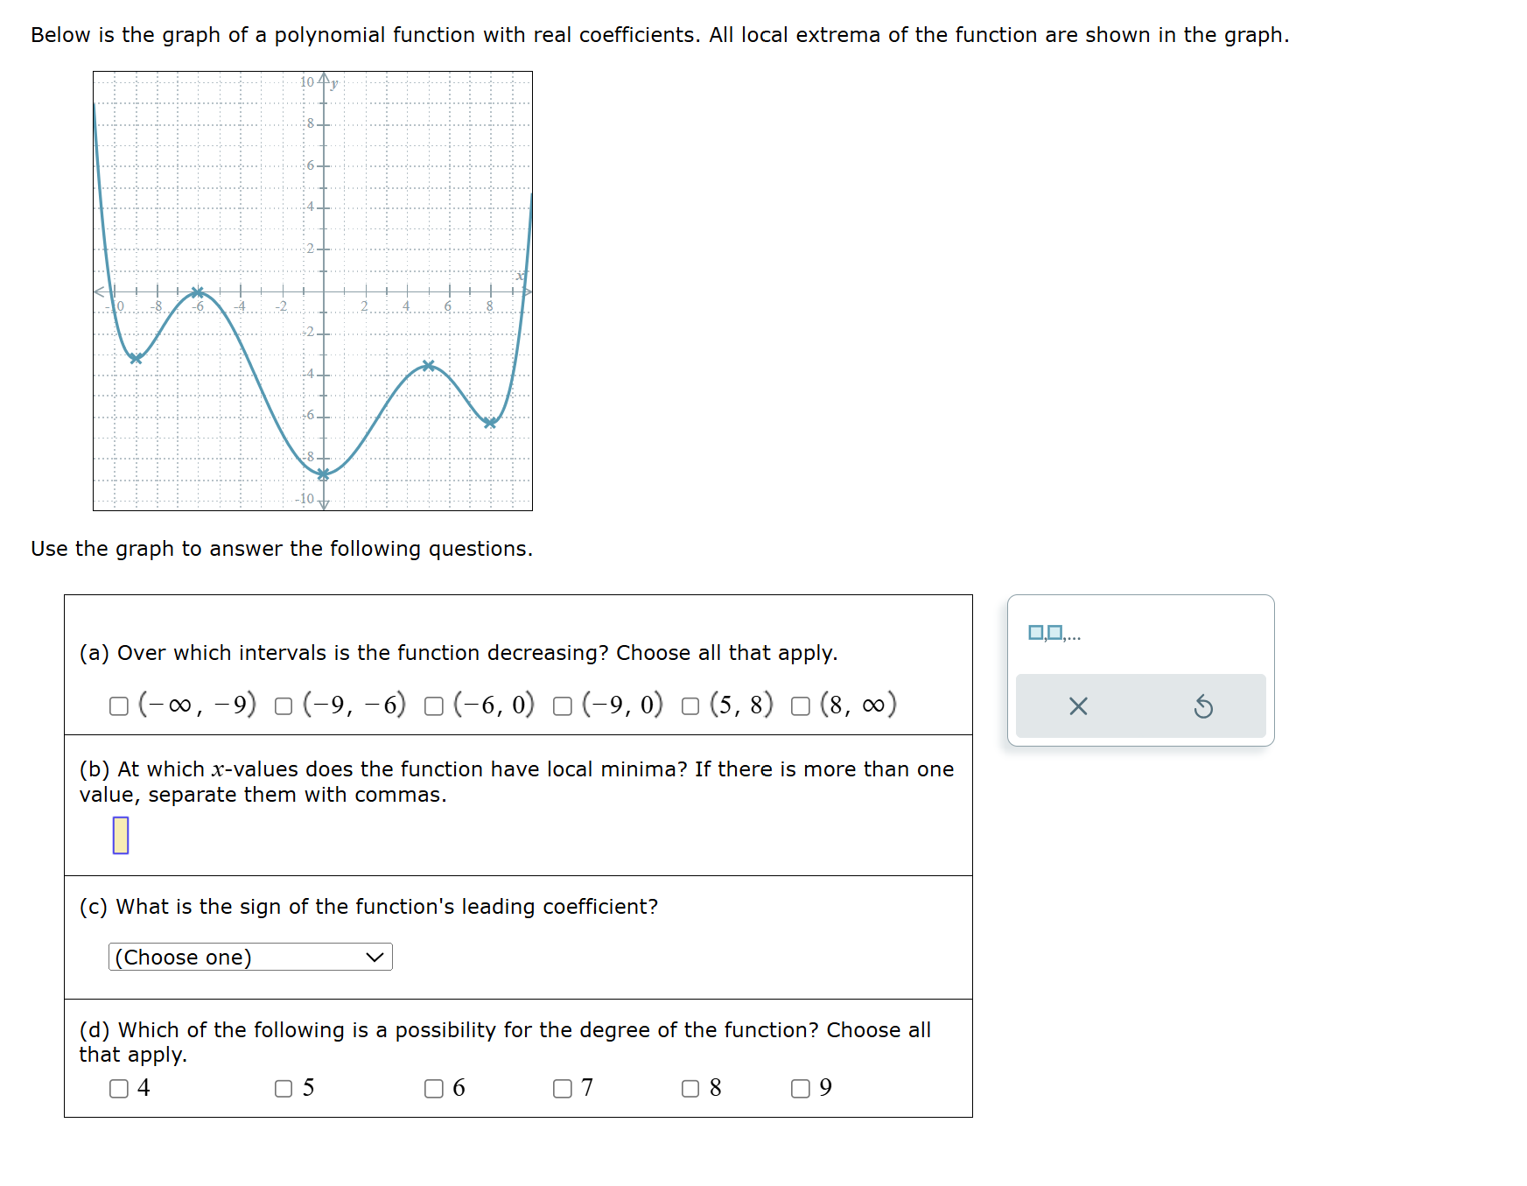
Task: Check degree 7 in part (d)
Action: (x=562, y=1089)
